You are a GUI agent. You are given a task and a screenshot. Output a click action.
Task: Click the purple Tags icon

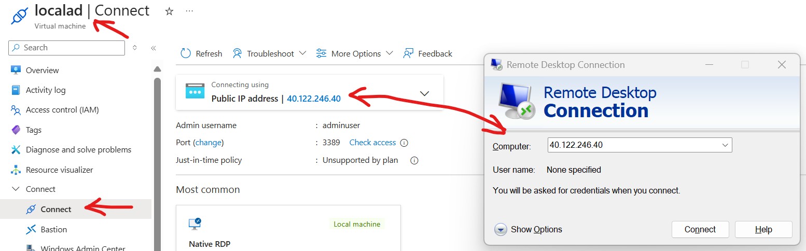[16, 130]
